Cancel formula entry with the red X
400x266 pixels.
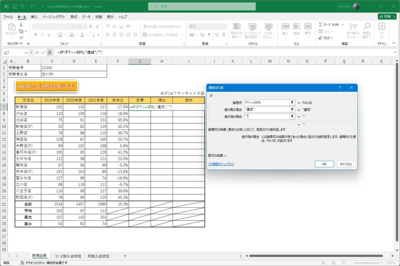tap(37, 52)
